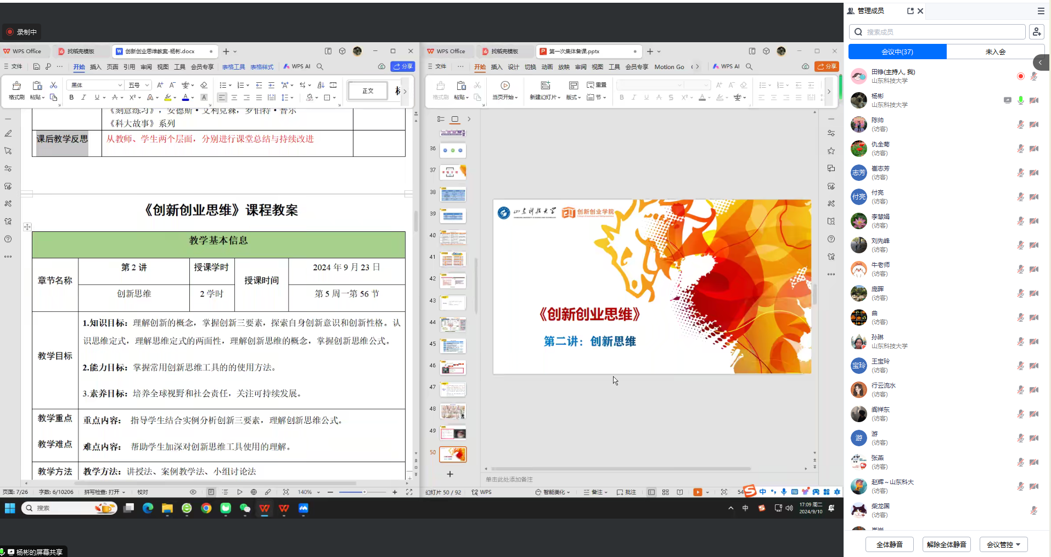Open the invite member icon beside search box
Image resolution: width=1051 pixels, height=557 pixels.
(1036, 32)
